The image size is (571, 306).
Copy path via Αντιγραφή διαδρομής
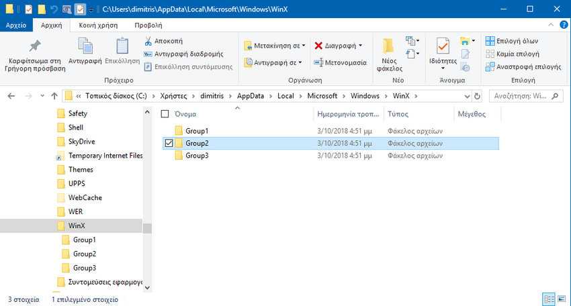pyautogui.click(x=183, y=54)
